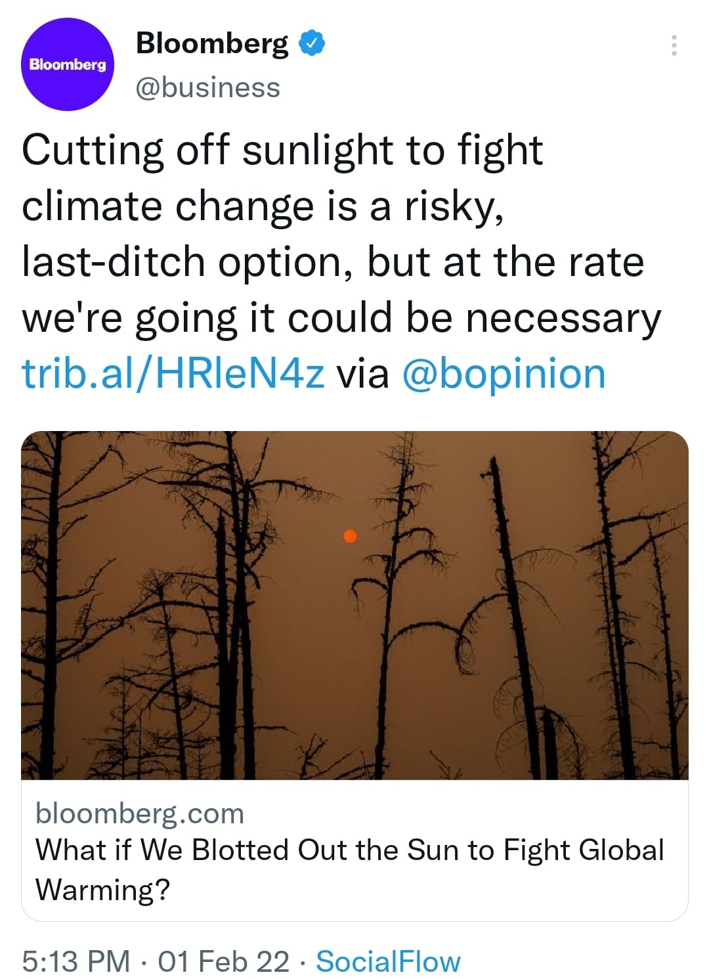
Task: Open the @business handle profile
Action: pos(207,87)
